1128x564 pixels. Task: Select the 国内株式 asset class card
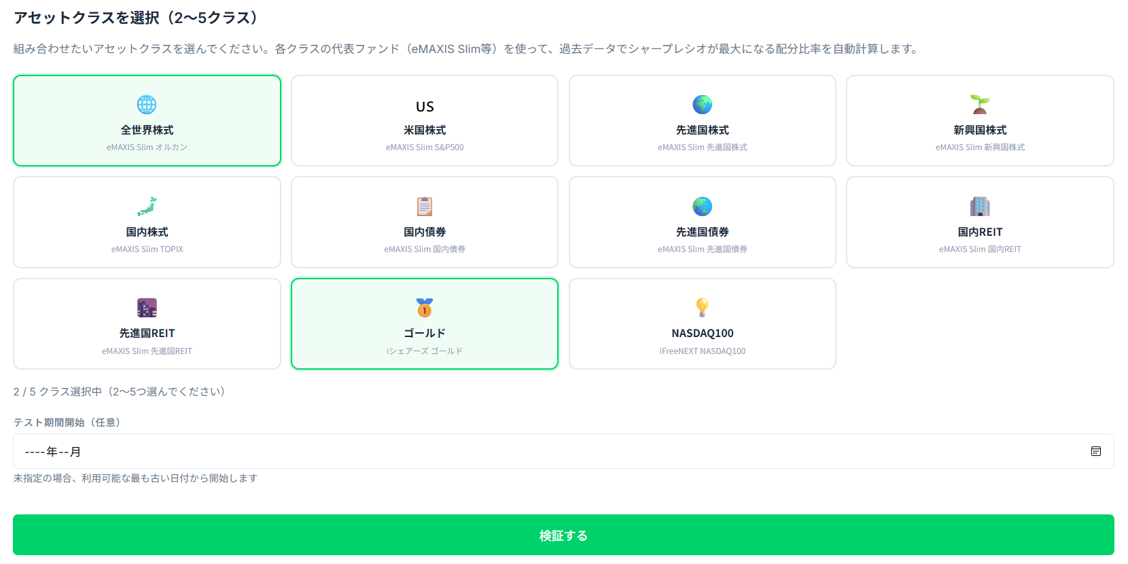click(146, 222)
